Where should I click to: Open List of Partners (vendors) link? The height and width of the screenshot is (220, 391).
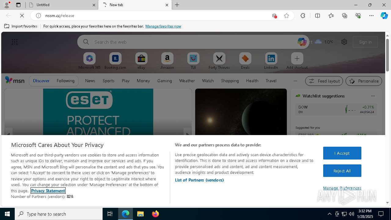[x=199, y=180]
